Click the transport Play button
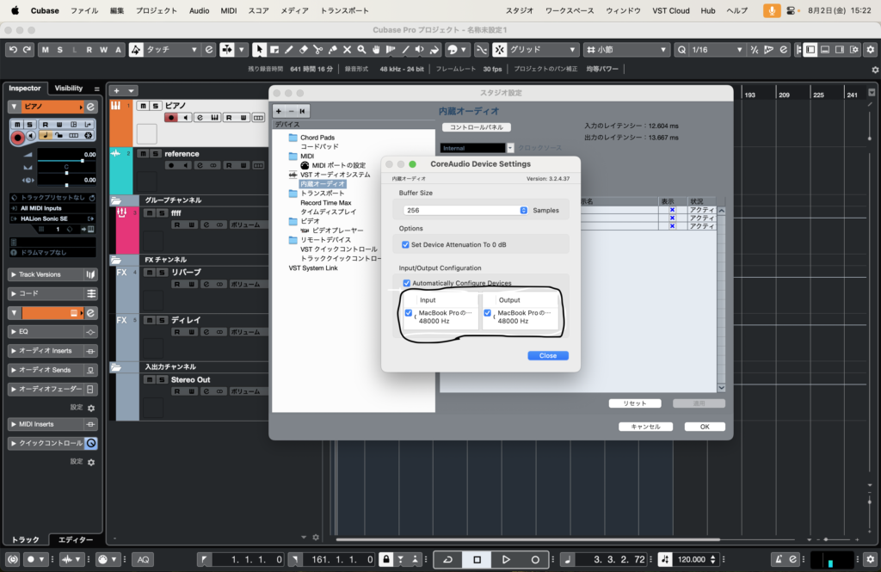Viewport: 881px width, 572px height. pos(506,559)
